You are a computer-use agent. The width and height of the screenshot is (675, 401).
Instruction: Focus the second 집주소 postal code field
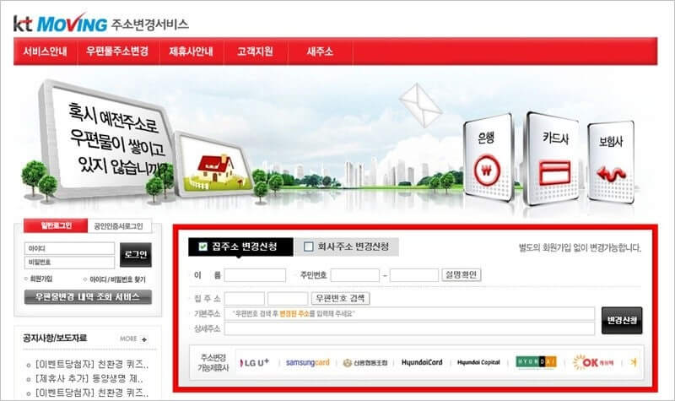pos(288,299)
